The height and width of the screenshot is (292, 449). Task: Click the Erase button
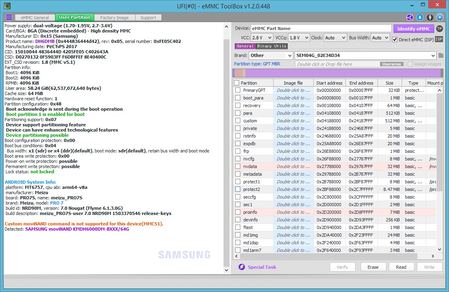click(373, 267)
